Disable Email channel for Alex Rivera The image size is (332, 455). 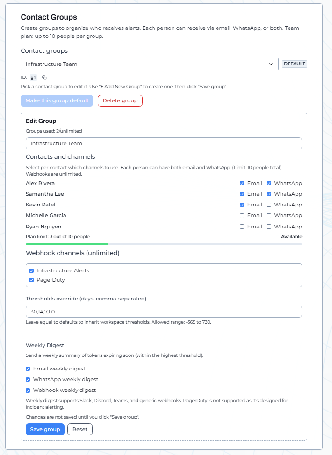tap(242, 183)
